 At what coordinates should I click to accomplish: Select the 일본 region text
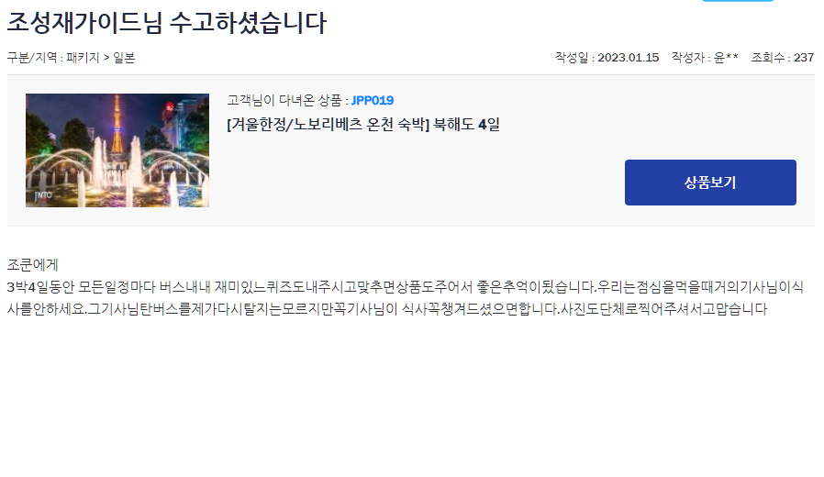[124, 58]
